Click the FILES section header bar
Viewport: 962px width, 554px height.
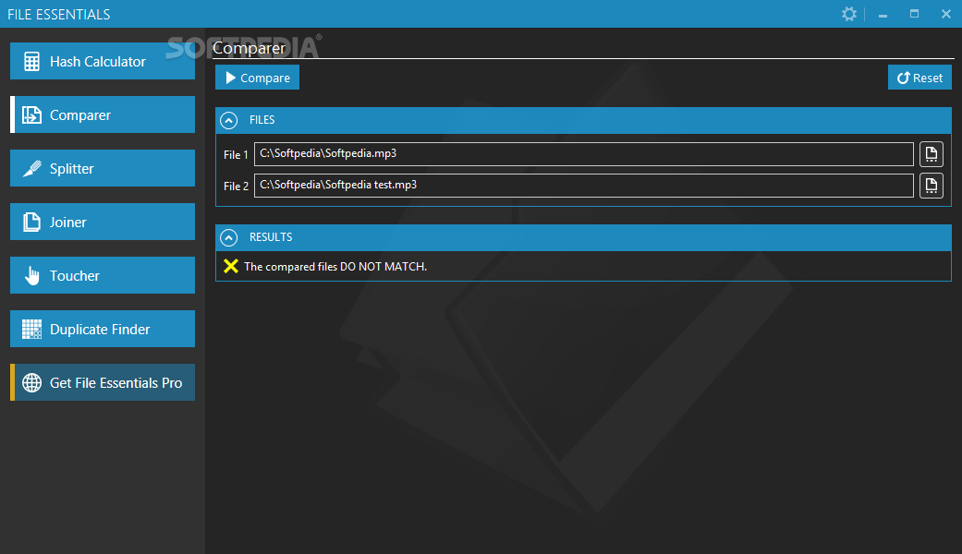pyautogui.click(x=583, y=120)
